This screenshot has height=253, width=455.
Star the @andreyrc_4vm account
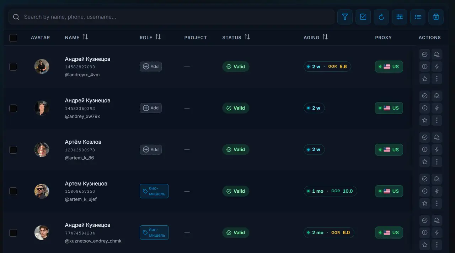[424, 79]
